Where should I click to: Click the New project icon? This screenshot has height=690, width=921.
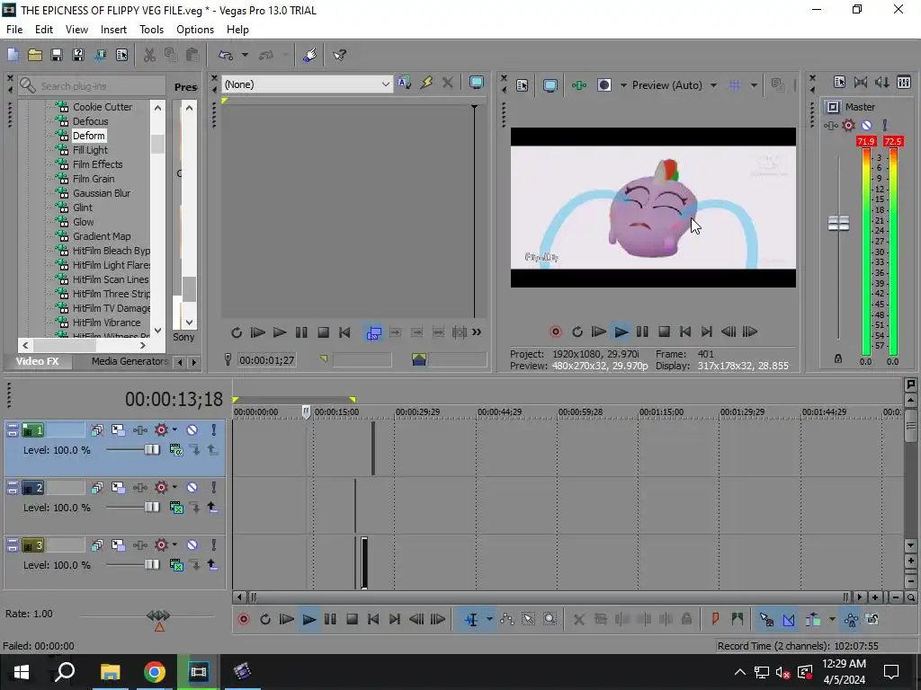[x=13, y=55]
